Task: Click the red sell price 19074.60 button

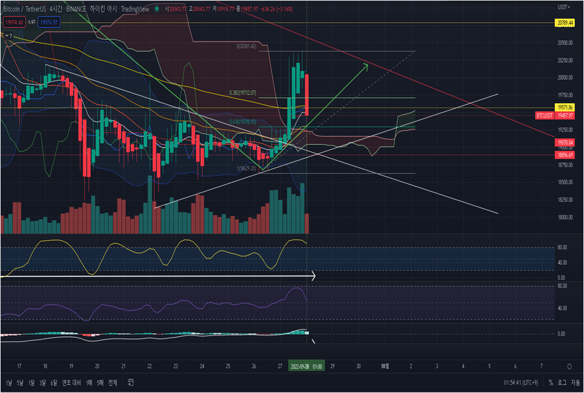Action: tap(14, 23)
